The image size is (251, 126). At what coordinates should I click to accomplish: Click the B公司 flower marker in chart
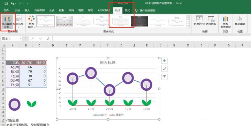coord(91,73)
